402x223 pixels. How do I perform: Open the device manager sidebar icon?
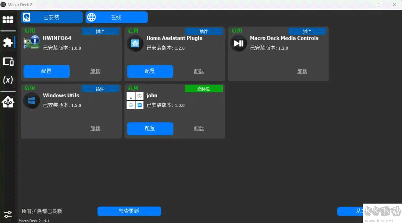pyautogui.click(x=8, y=61)
